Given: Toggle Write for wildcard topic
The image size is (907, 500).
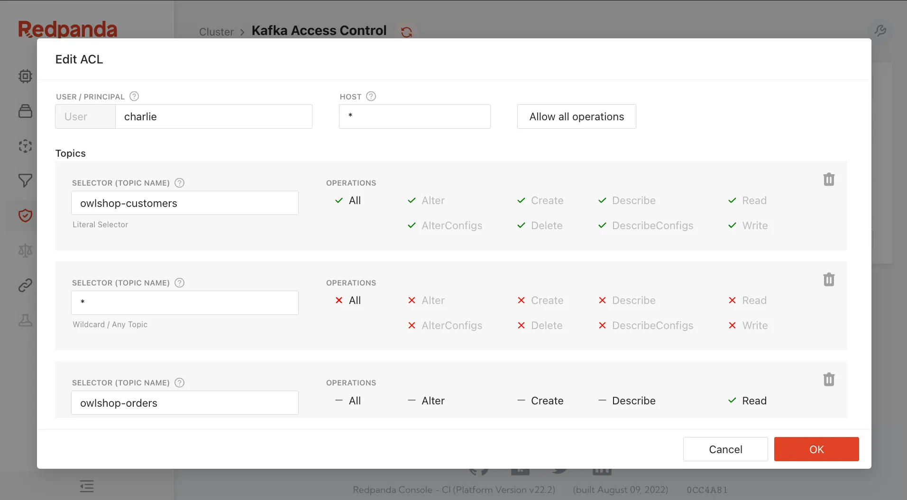Looking at the screenshot, I should [x=748, y=325].
